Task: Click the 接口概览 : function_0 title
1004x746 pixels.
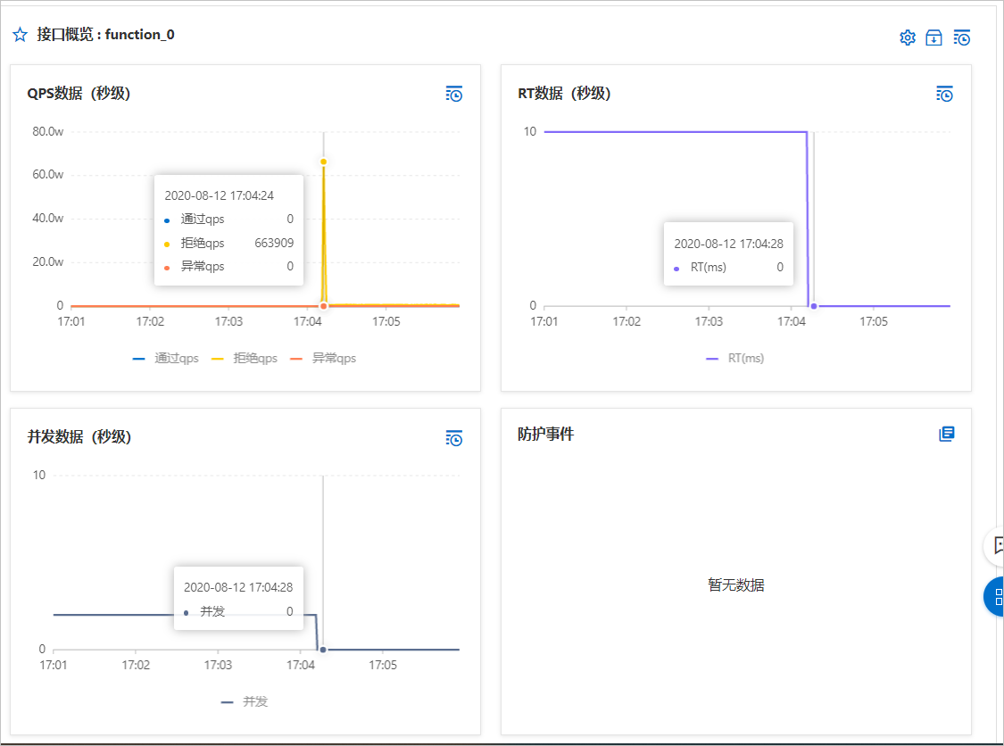Action: (105, 35)
